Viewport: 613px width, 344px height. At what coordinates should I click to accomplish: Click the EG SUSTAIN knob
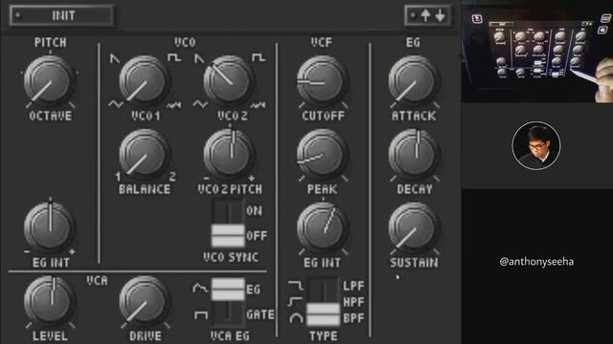(414, 227)
